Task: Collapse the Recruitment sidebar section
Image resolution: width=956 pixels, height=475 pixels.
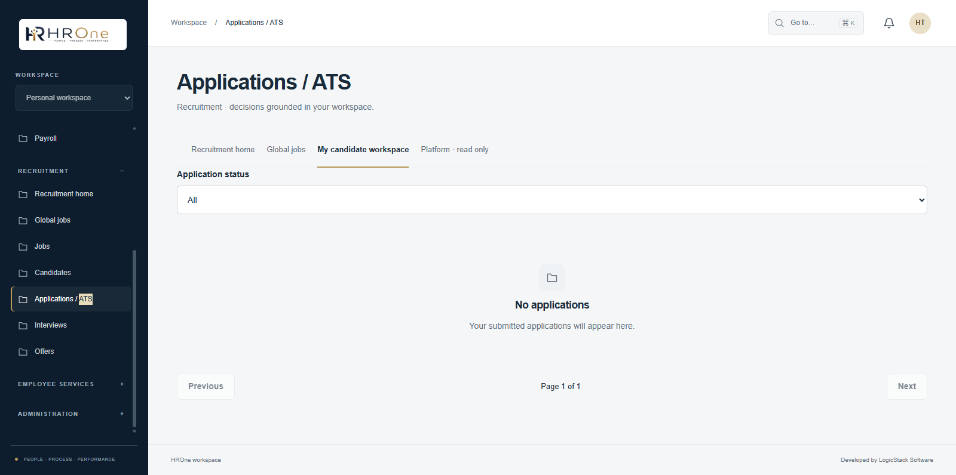Action: click(x=122, y=171)
